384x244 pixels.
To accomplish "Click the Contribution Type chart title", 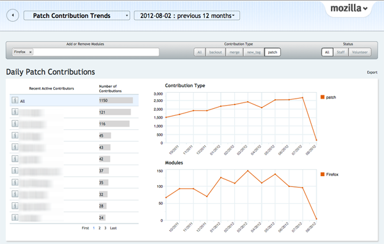I will (x=185, y=86).
